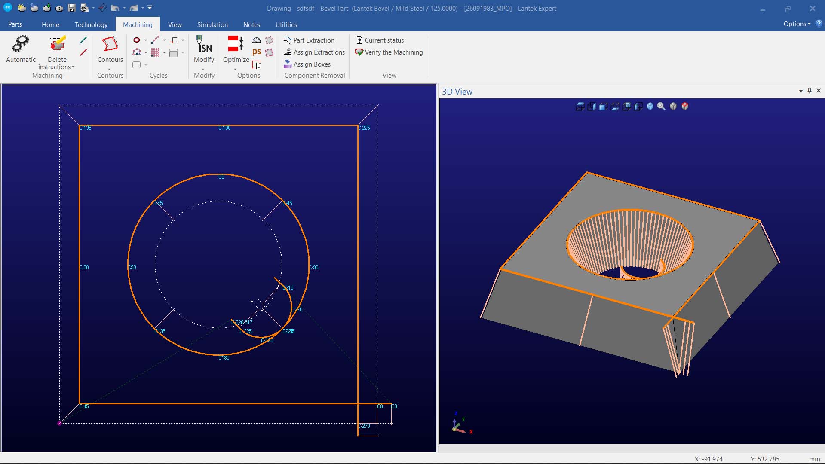Toggle the pin on the 3D View panel

click(810, 91)
